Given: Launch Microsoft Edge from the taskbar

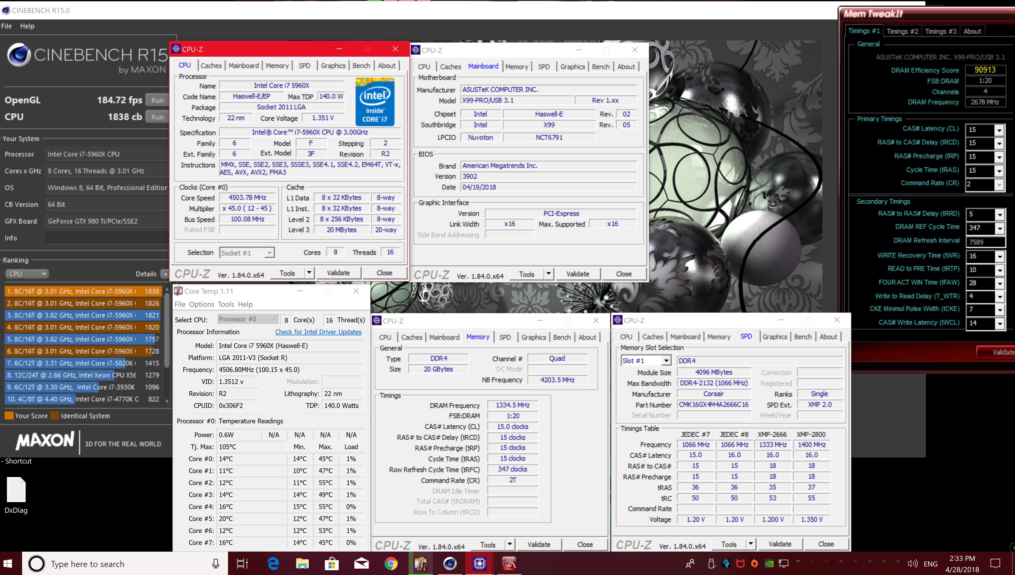Looking at the screenshot, I should click(273, 564).
